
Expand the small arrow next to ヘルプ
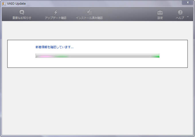click(x=188, y=17)
